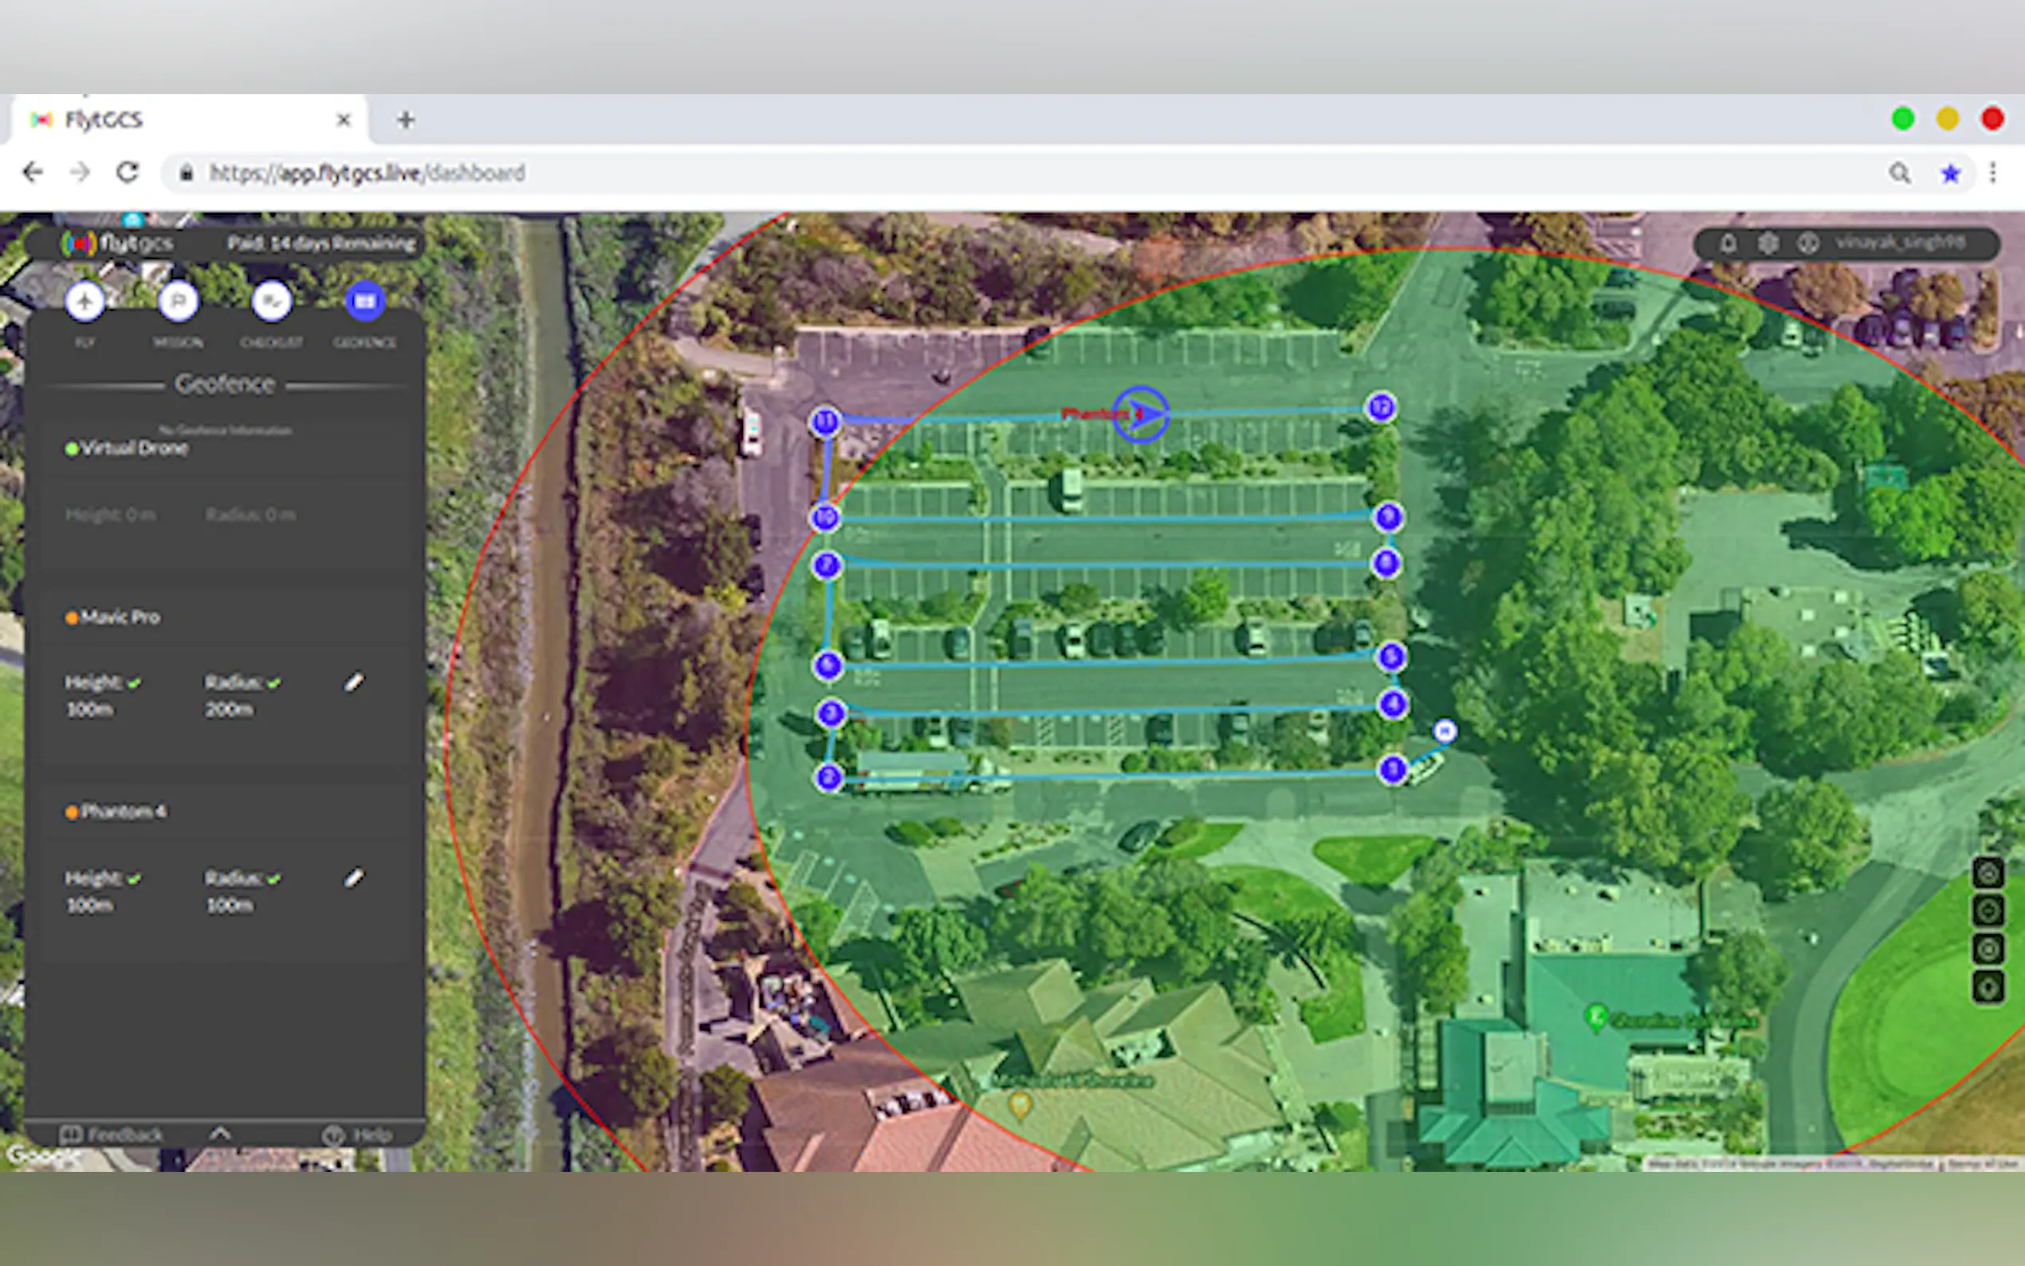Go back with the browser back arrow
This screenshot has height=1266, width=2025.
33,172
